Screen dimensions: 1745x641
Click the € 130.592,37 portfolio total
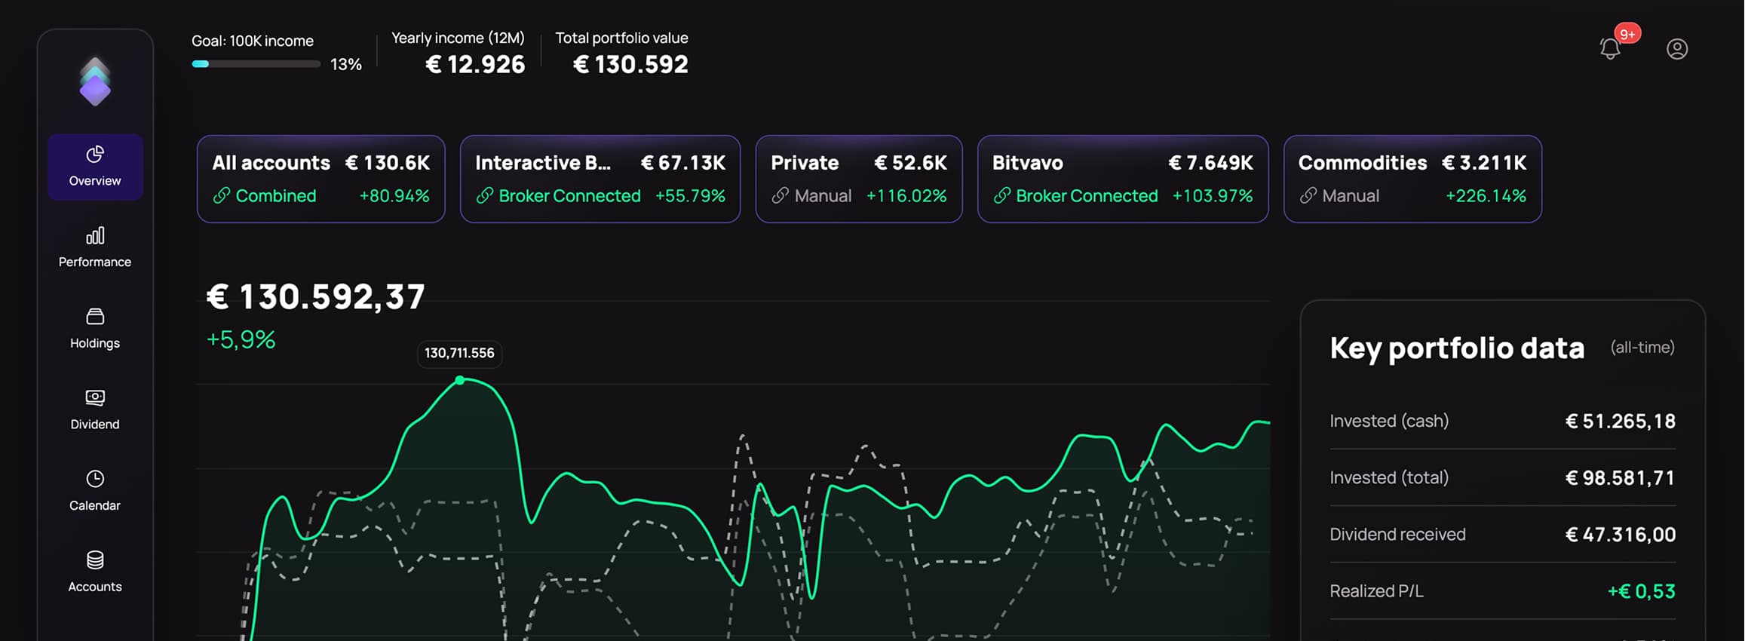click(316, 296)
